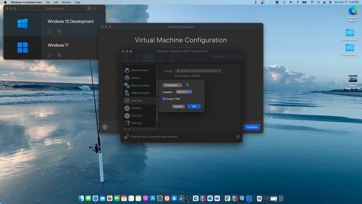Screen dimensions: 362x204
Task: Click the Backup tab in configuration toolbar
Action: [x=172, y=58]
